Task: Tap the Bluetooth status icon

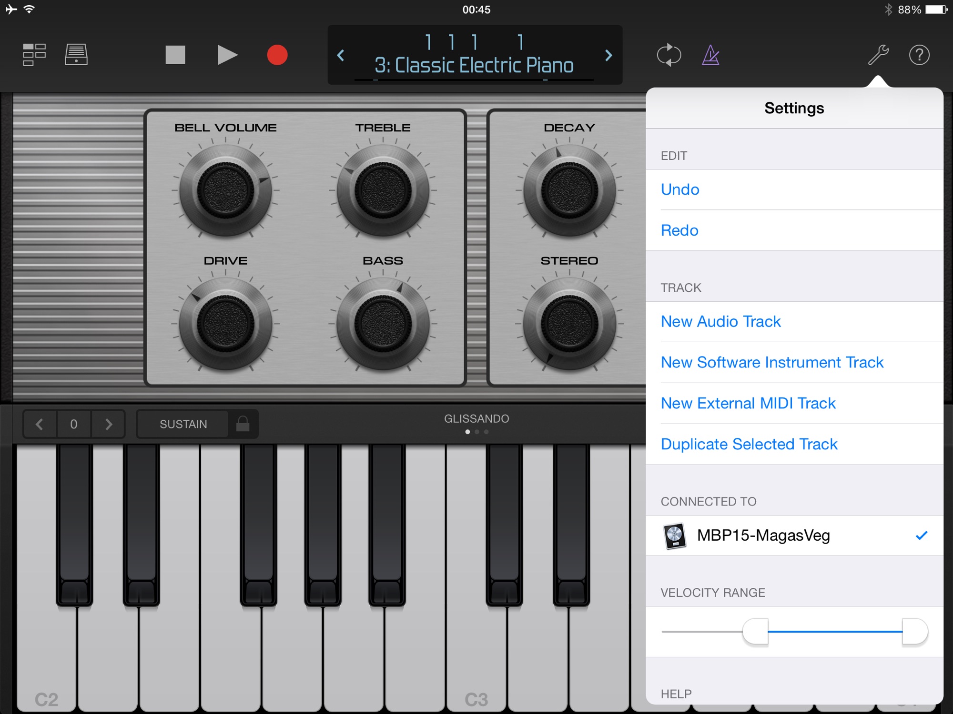Action: tap(888, 10)
